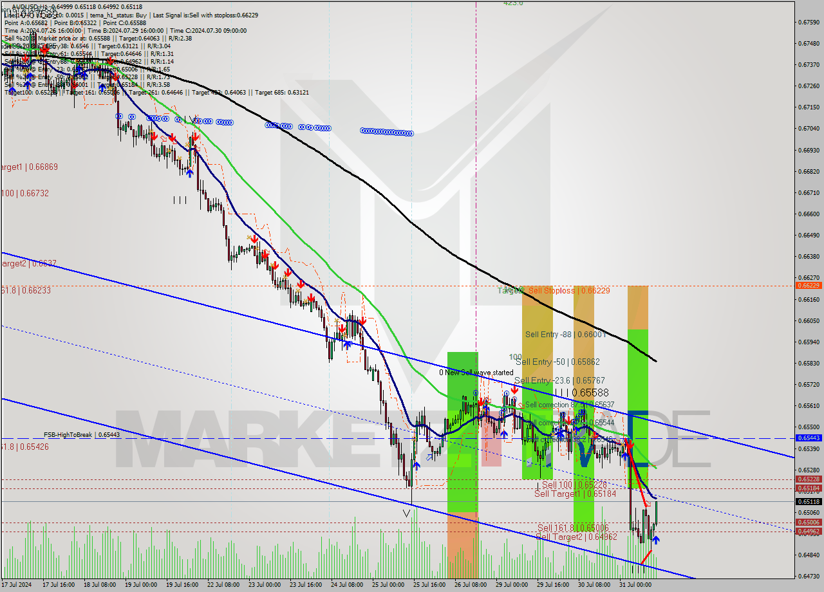Screen dimensions: 824x592
Task: Select the 'Sell Entry -88 | 0.66001' label
Action: click(x=566, y=335)
